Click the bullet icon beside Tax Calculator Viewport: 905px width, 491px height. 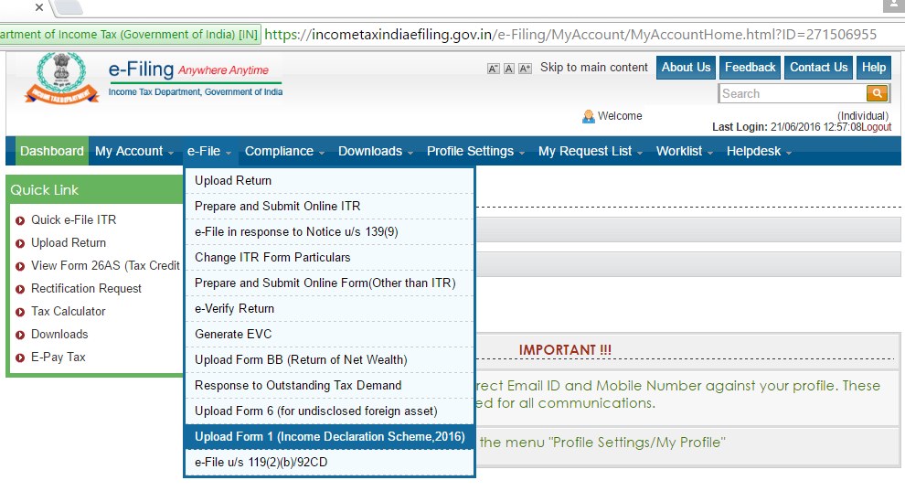[20, 312]
